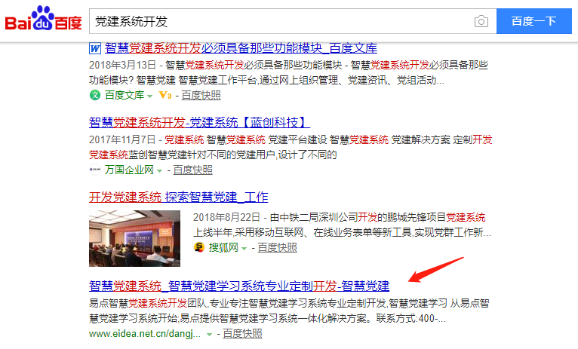Click the green Baidu Wenku source icon
578x349 pixels.
pyautogui.click(x=95, y=95)
